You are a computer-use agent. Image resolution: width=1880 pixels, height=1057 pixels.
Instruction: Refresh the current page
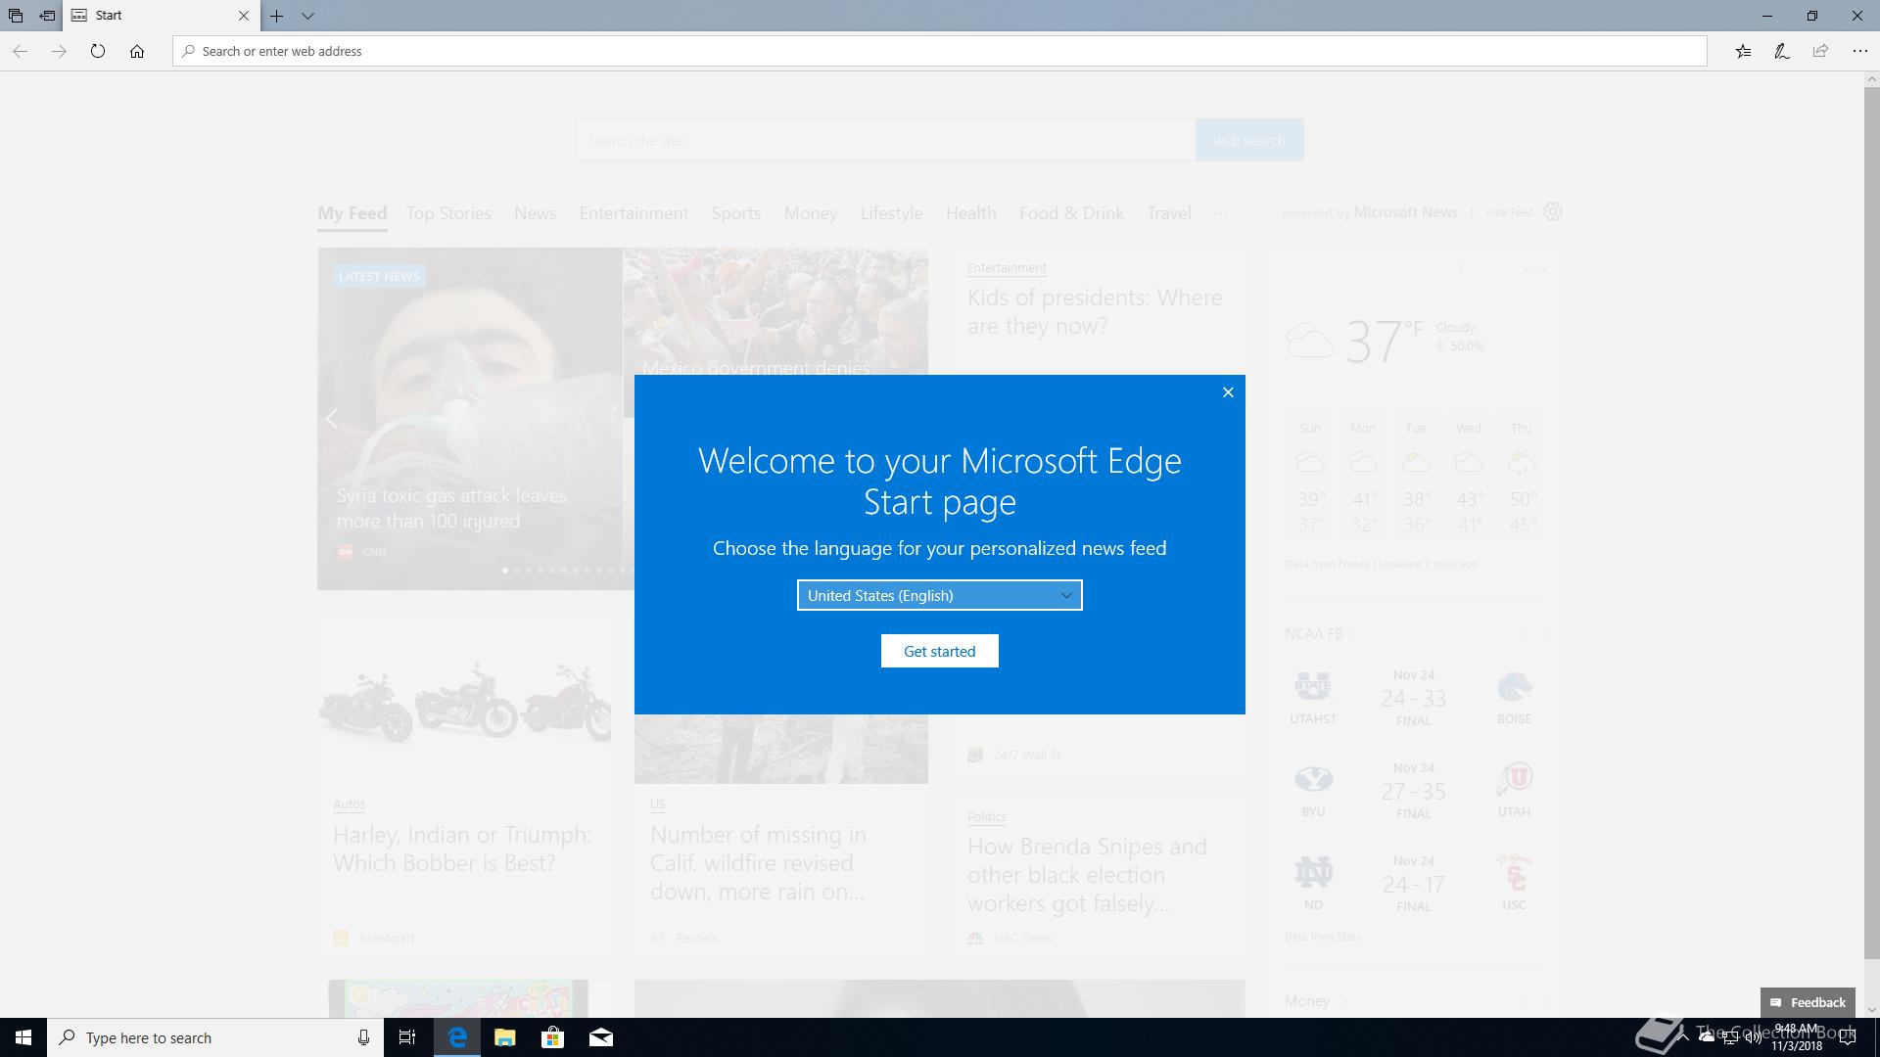[98, 51]
